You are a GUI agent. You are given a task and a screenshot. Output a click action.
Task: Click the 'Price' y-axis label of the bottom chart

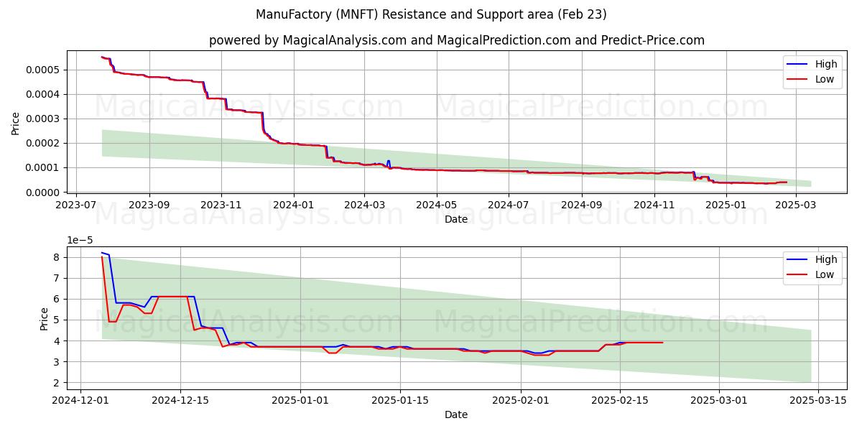(45, 318)
